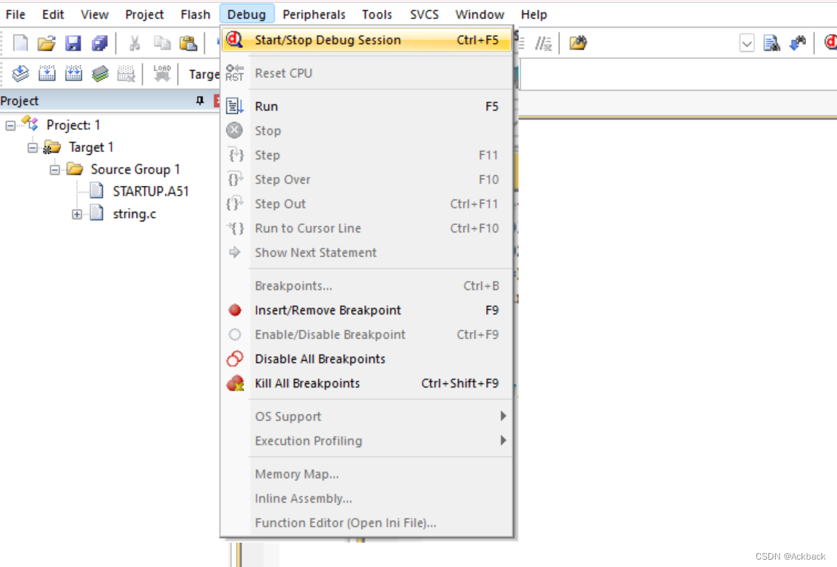Open Memory Map... entry
837x567 pixels.
(366, 474)
